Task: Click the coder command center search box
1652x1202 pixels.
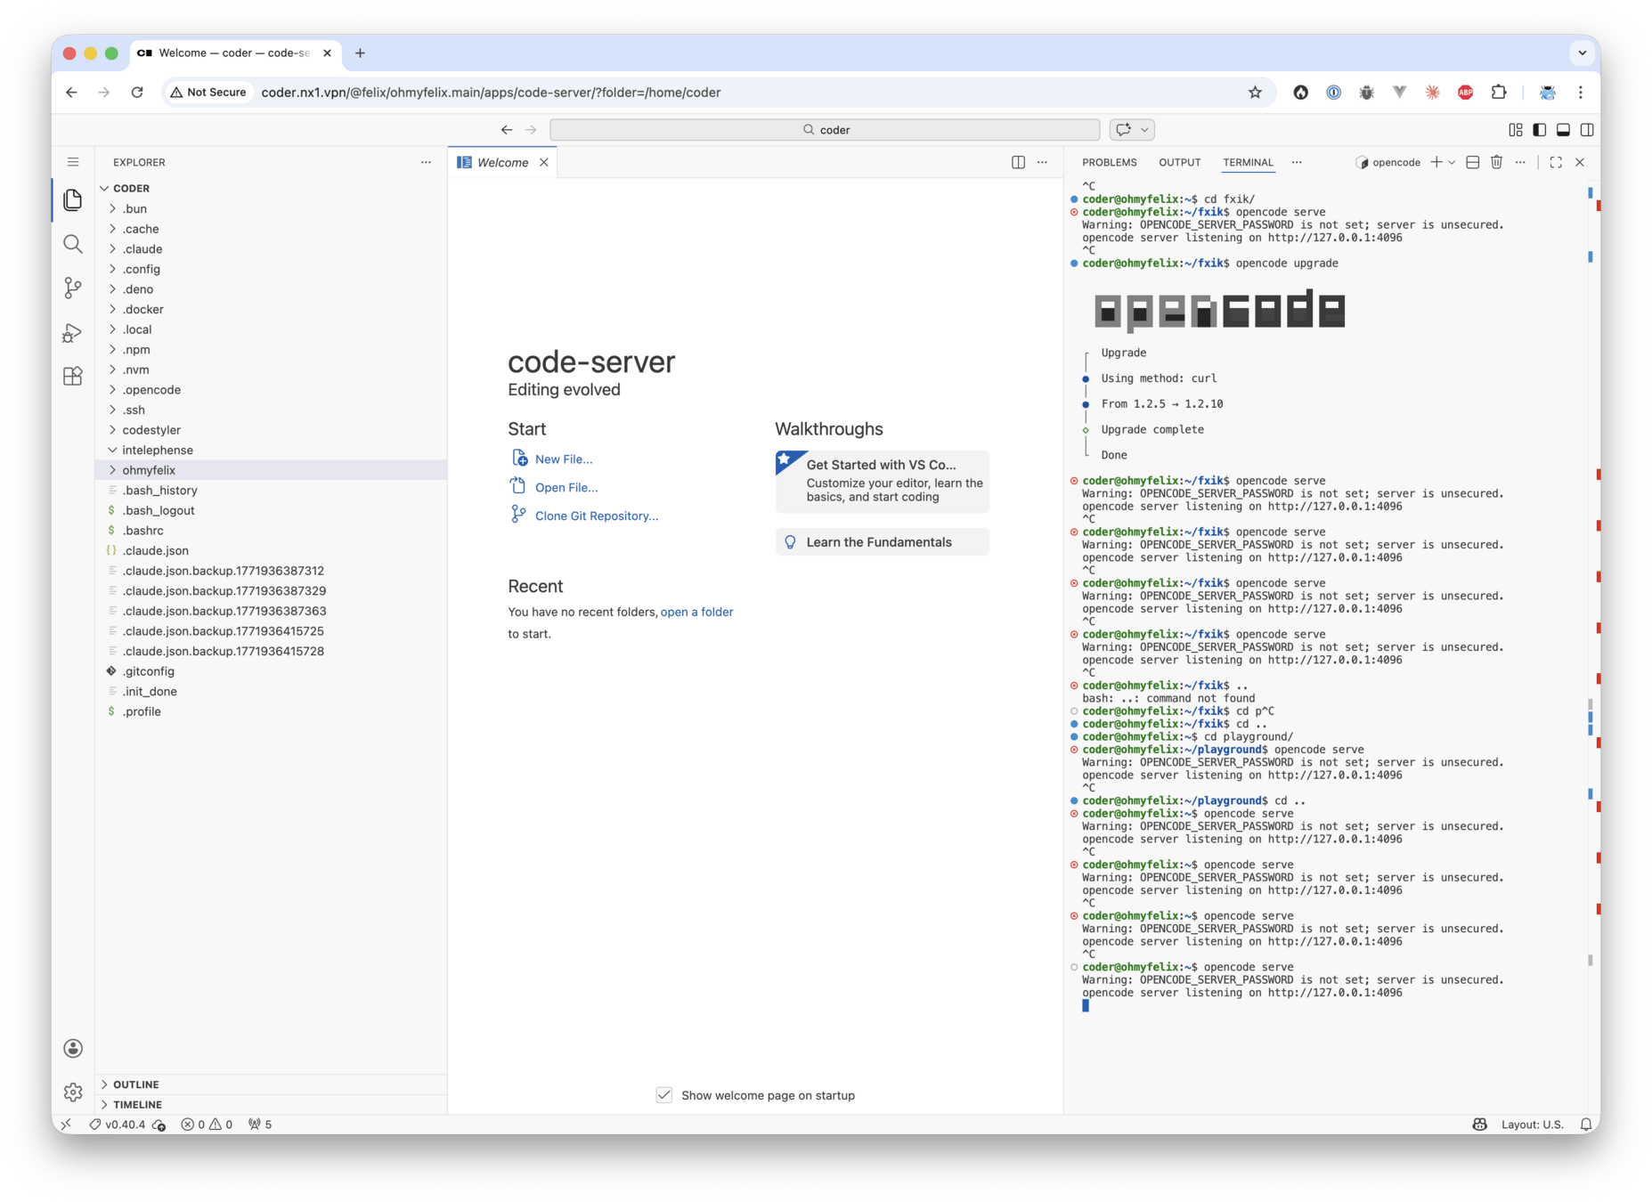Action: tap(826, 130)
